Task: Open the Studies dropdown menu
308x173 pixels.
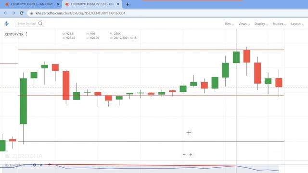Action: point(279,24)
